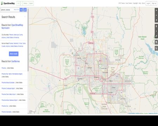Open the OpenStreetMap Nominatim link
The width and height of the screenshot is (158, 126).
coord(12,27)
